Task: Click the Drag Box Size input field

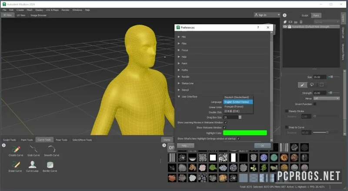Action: click(231, 117)
